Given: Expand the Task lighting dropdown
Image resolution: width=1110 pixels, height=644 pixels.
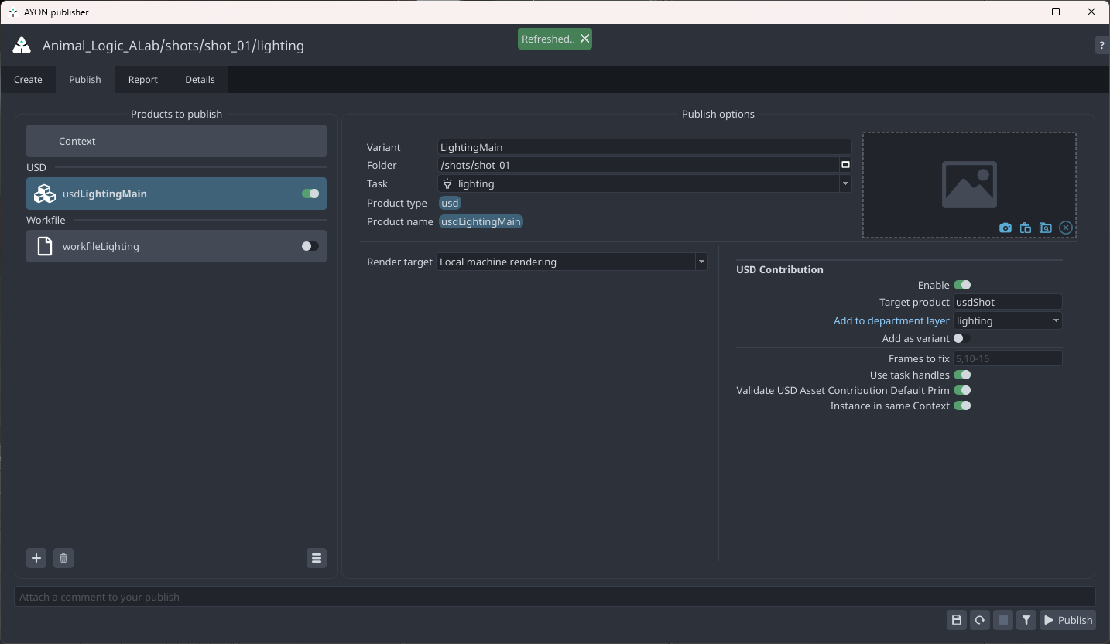Looking at the screenshot, I should coord(845,184).
